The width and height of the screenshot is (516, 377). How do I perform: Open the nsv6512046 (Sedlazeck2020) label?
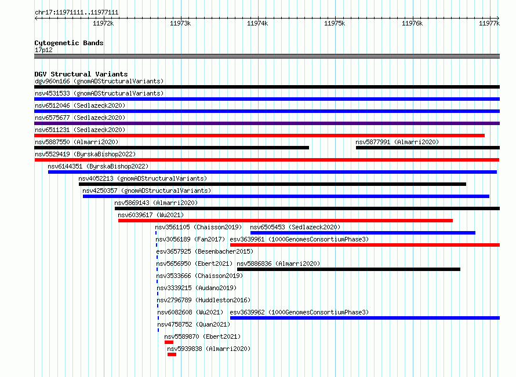pos(80,105)
